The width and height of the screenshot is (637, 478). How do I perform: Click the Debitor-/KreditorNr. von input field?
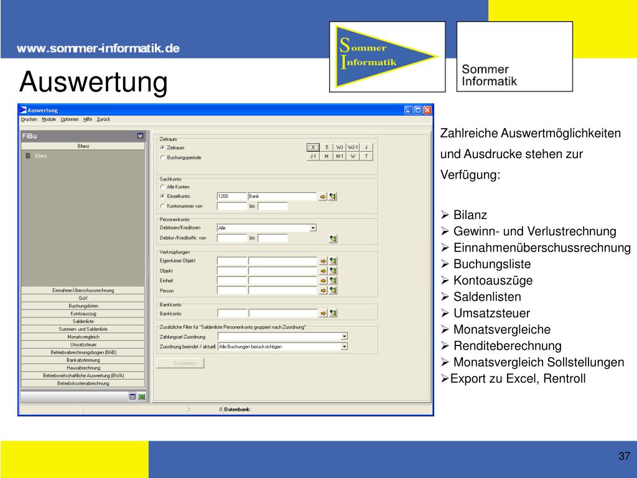[x=231, y=238]
